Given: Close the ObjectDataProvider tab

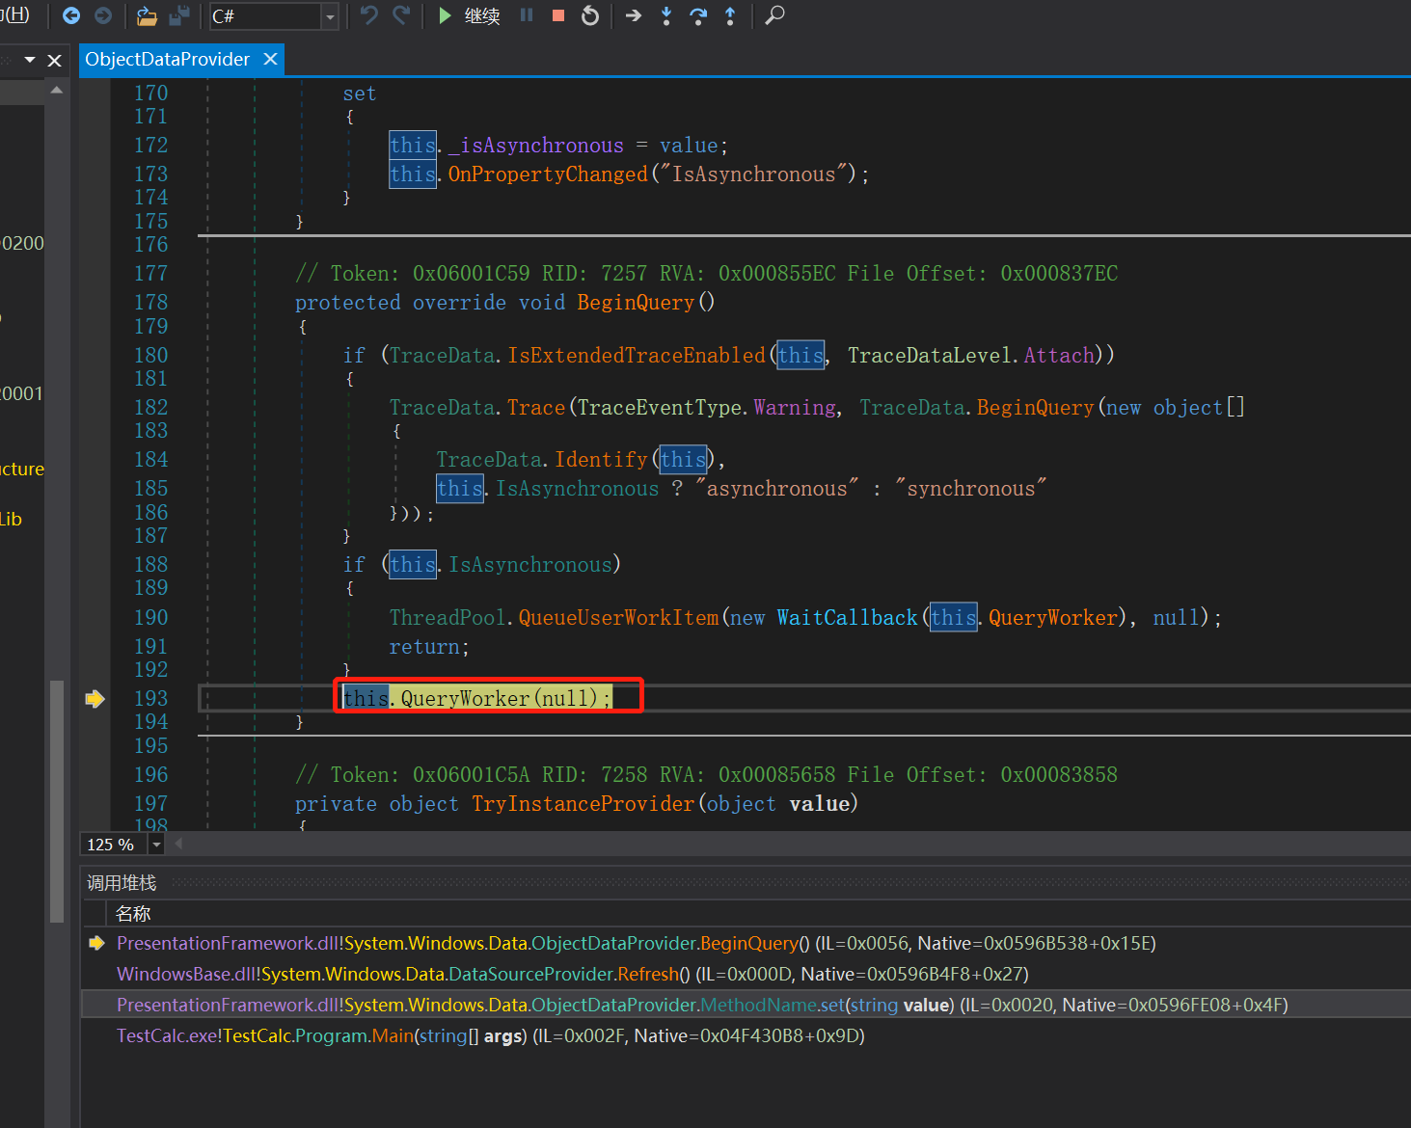Looking at the screenshot, I should click(x=271, y=60).
